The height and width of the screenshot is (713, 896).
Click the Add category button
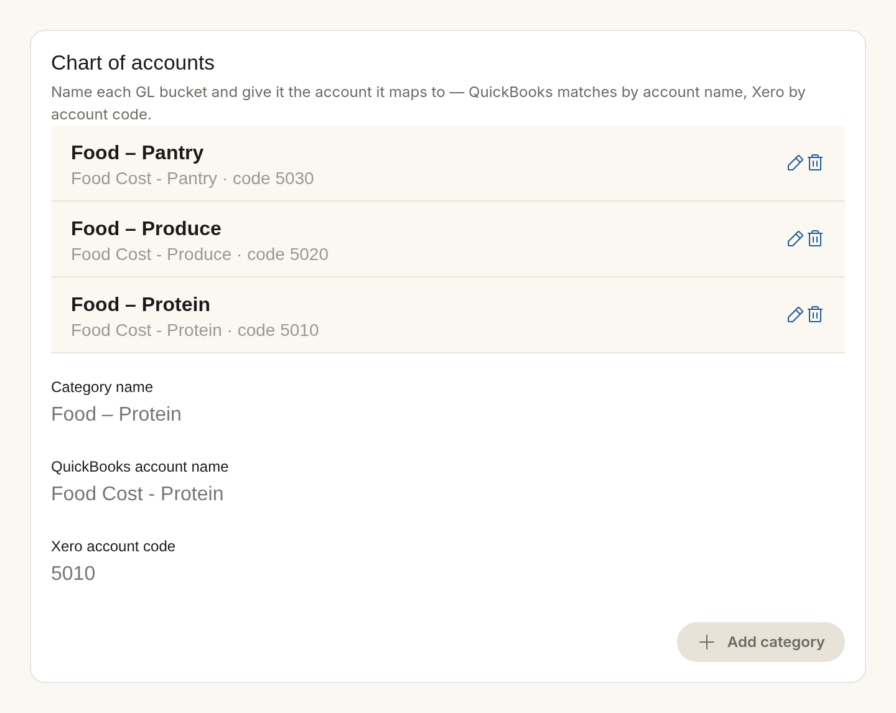tap(761, 642)
